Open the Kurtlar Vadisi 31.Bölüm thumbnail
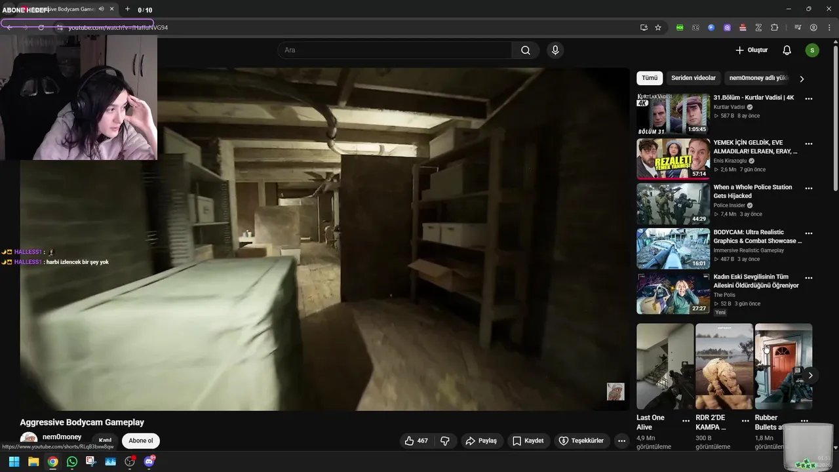839x472 pixels. pos(673,113)
